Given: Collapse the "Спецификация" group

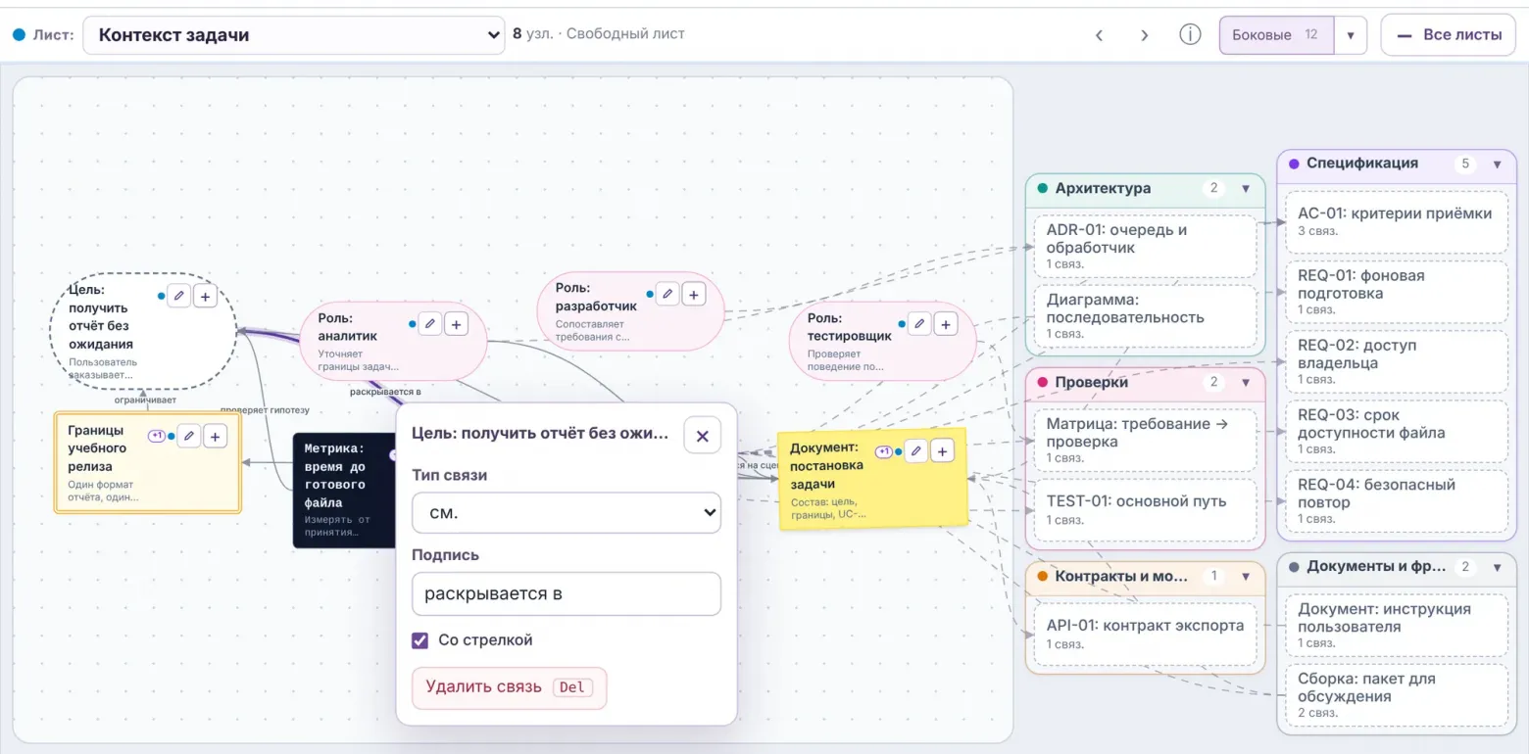Looking at the screenshot, I should [x=1497, y=164].
